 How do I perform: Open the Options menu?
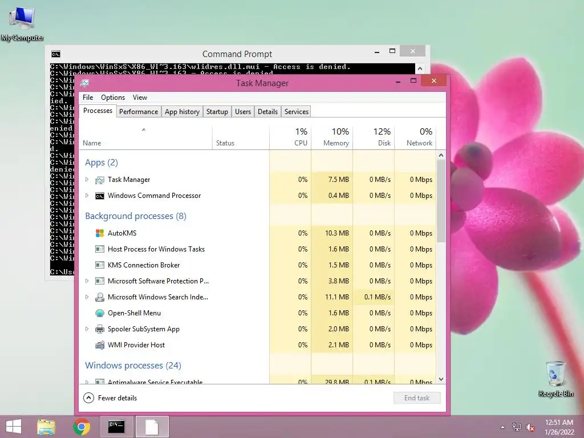[x=113, y=98]
